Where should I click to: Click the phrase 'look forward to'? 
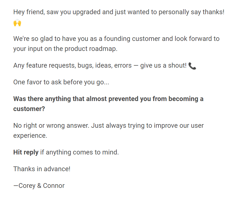pyautogui.click(x=197, y=39)
